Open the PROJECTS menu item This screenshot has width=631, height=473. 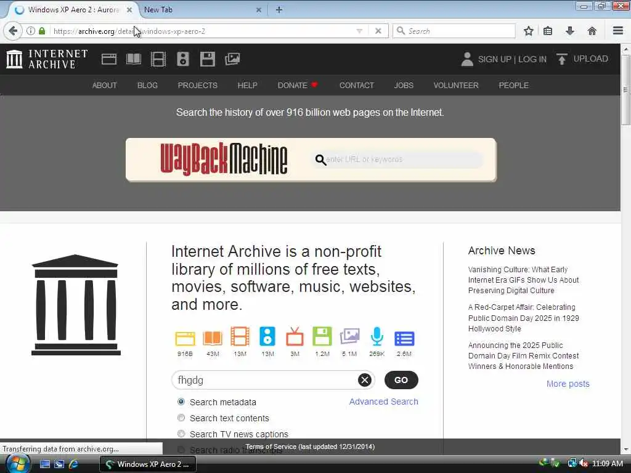(198, 85)
